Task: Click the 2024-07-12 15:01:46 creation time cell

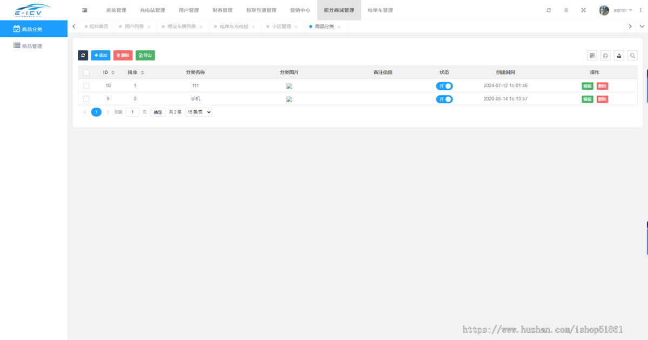Action: (x=505, y=86)
